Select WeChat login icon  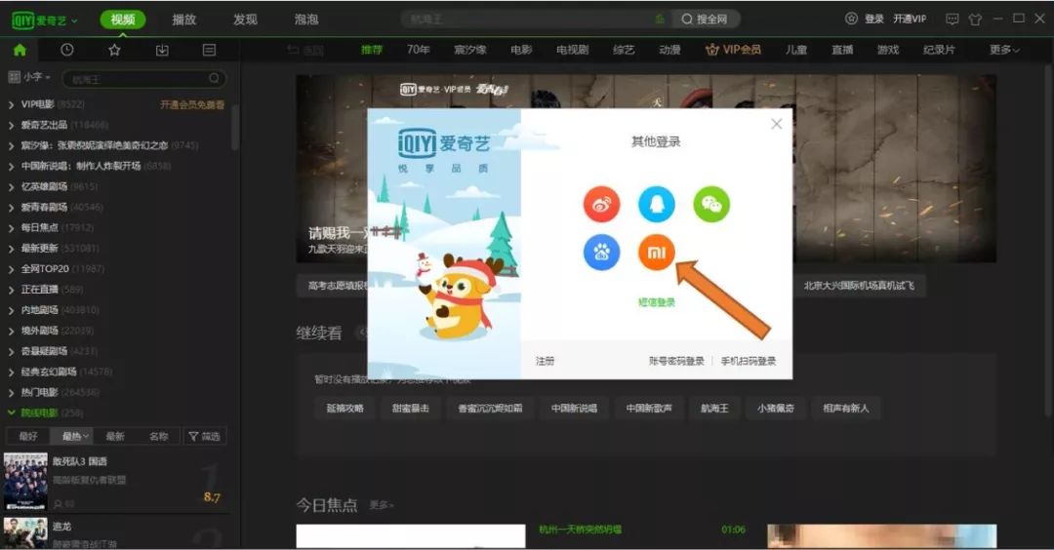(x=711, y=204)
